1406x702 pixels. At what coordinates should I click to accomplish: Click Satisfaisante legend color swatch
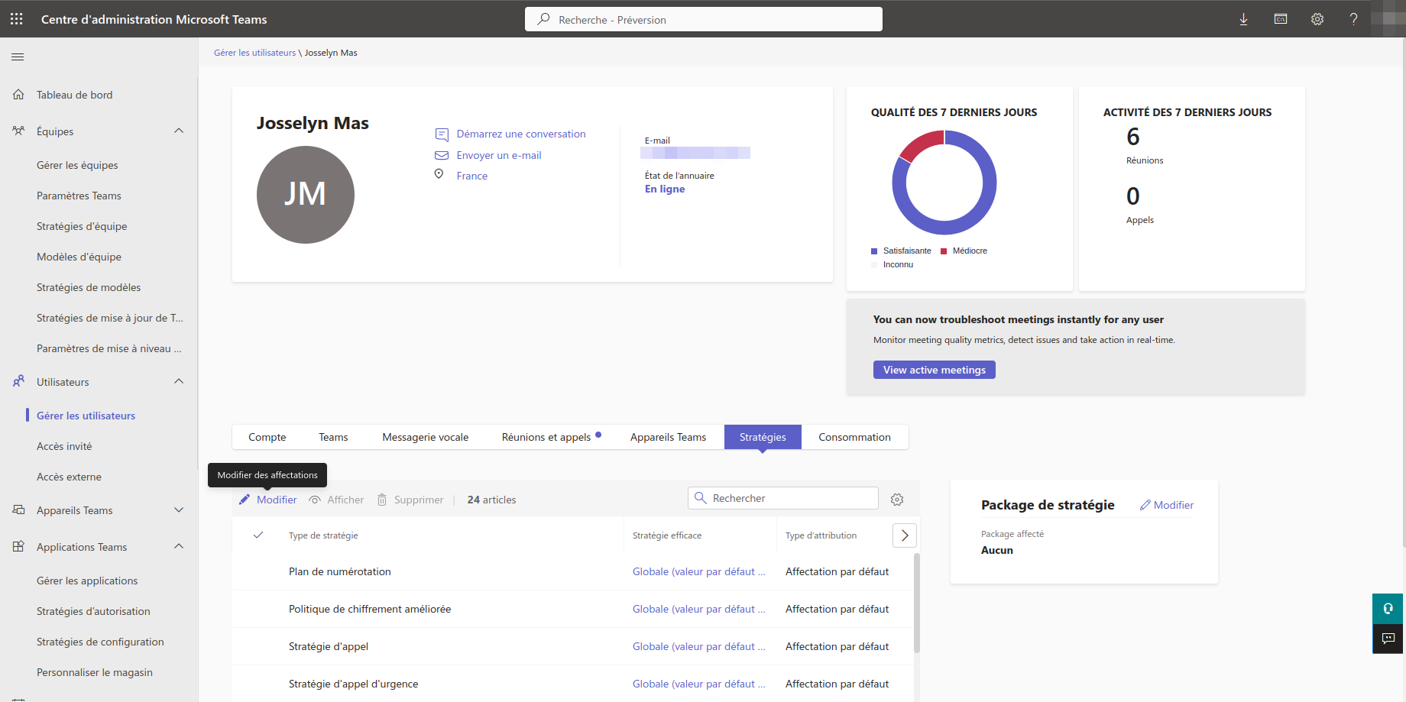tap(874, 251)
